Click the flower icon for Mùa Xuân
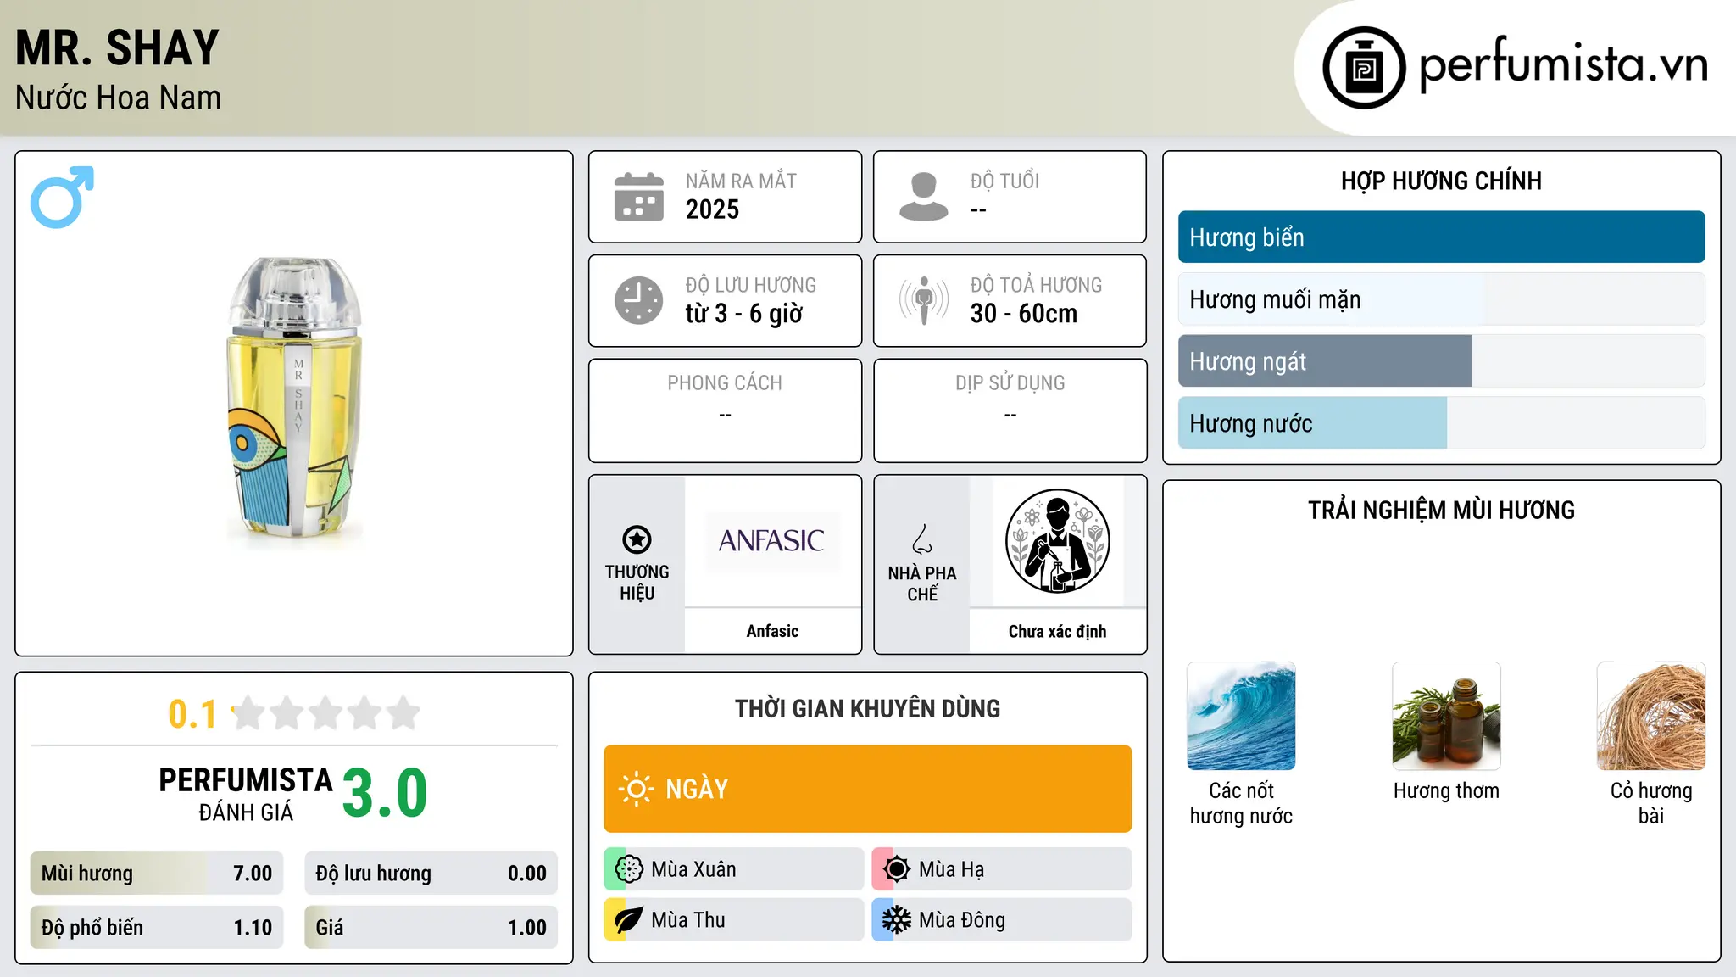Image resolution: width=1736 pixels, height=977 pixels. point(629,869)
